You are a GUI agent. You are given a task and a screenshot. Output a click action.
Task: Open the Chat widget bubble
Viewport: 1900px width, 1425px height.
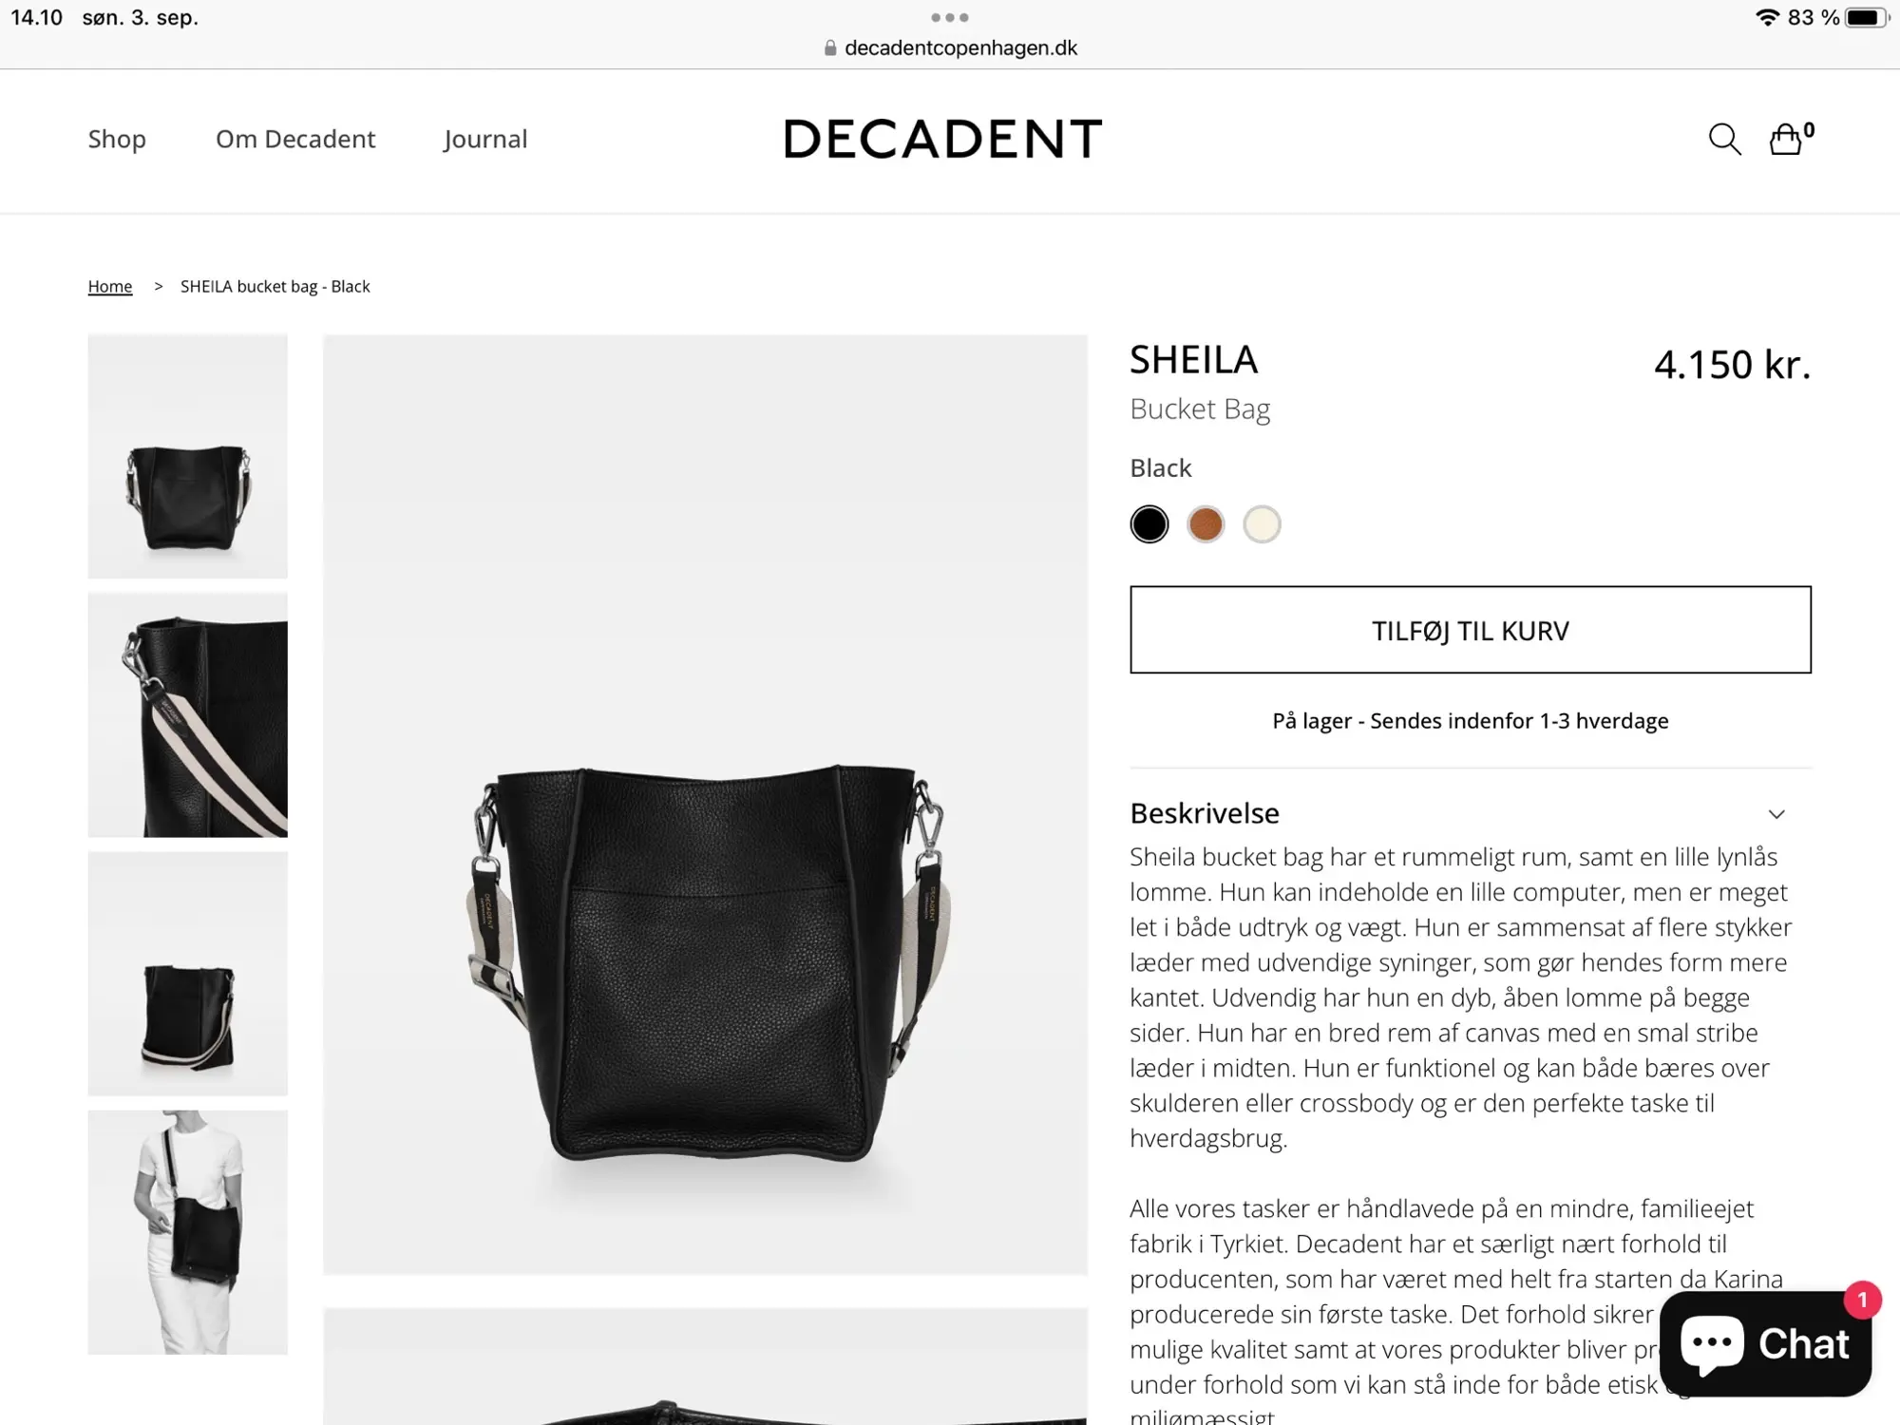click(1766, 1343)
